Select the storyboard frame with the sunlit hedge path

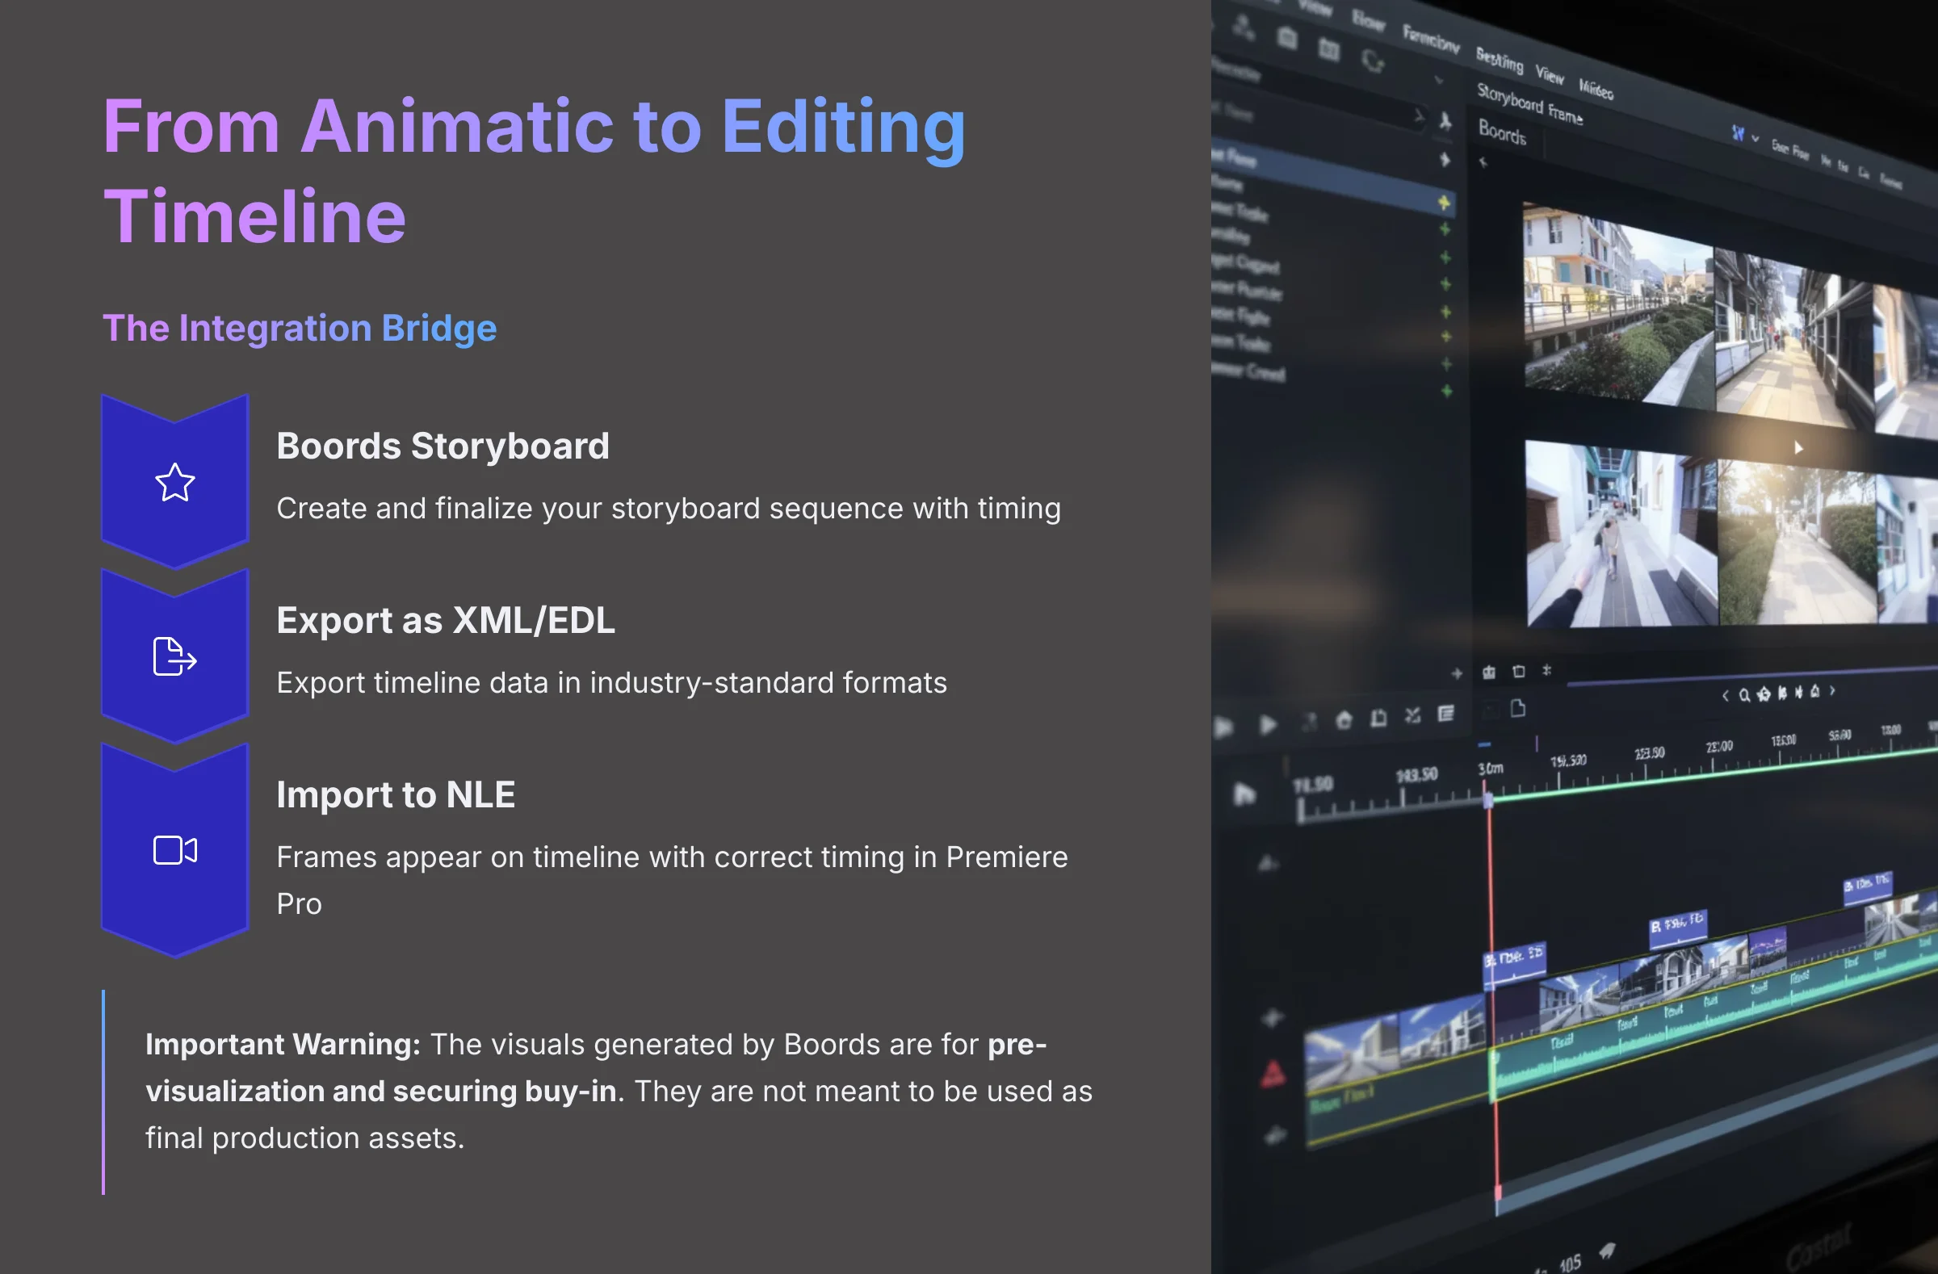(1797, 542)
